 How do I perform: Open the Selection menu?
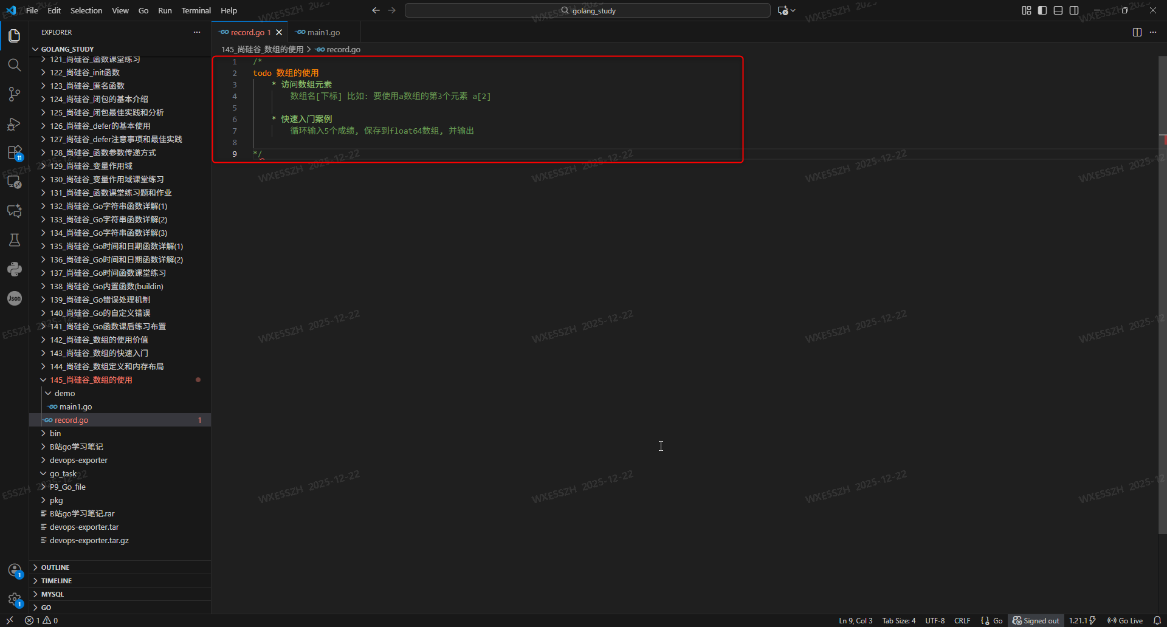coord(86,10)
